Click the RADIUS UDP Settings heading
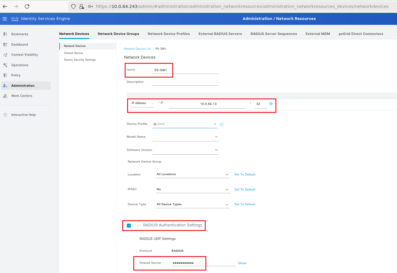 coord(158,239)
